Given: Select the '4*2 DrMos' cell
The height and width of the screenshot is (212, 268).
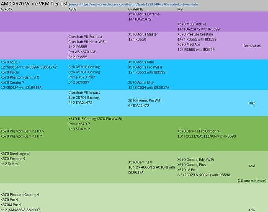Looking at the screenshot, I should (9, 164).
